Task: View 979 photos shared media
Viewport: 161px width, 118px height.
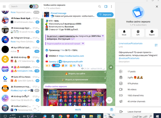Action: point(138,84)
